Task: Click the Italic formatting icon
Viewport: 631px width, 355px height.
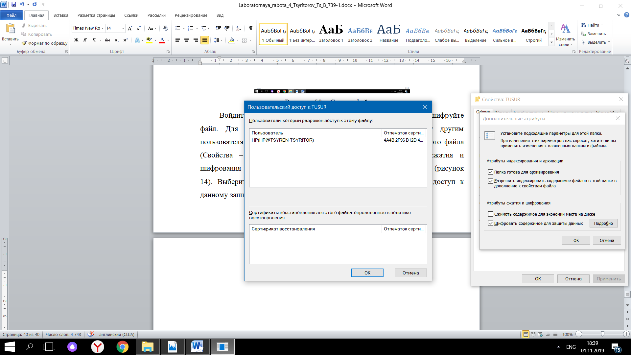Action: tap(85, 40)
